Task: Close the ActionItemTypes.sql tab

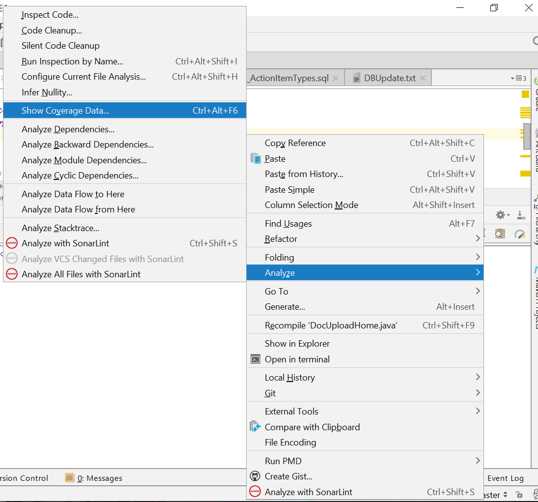Action: pyautogui.click(x=336, y=78)
